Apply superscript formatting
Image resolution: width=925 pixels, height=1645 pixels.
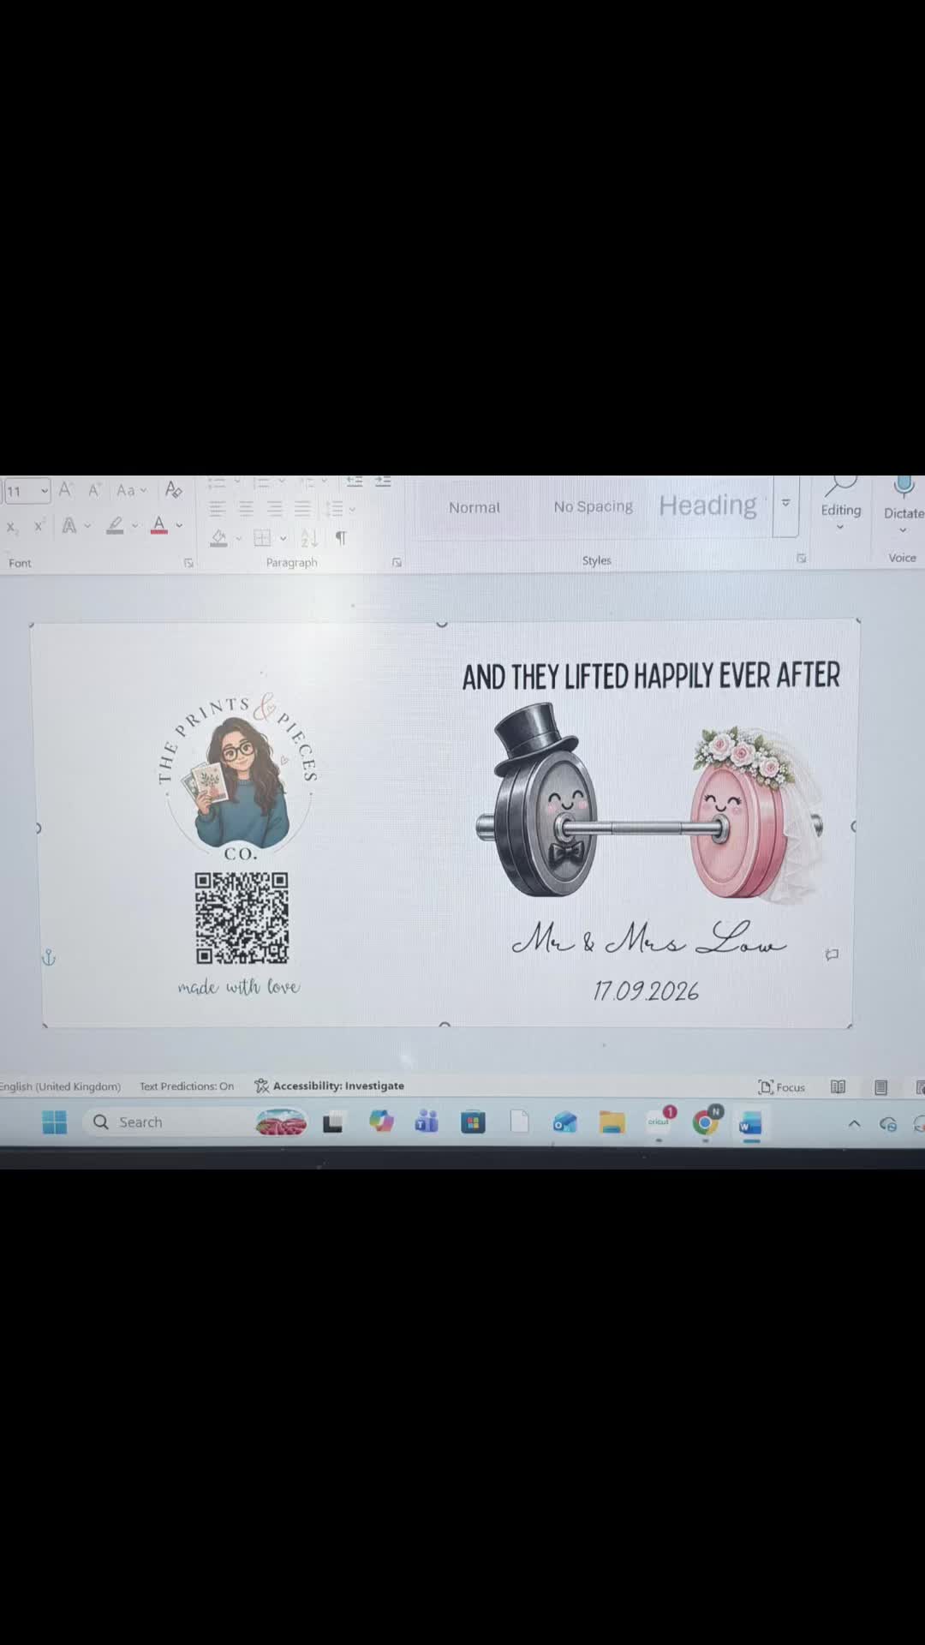pyautogui.click(x=39, y=526)
